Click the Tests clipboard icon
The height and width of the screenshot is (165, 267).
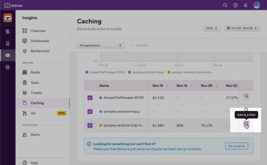tap(25, 83)
